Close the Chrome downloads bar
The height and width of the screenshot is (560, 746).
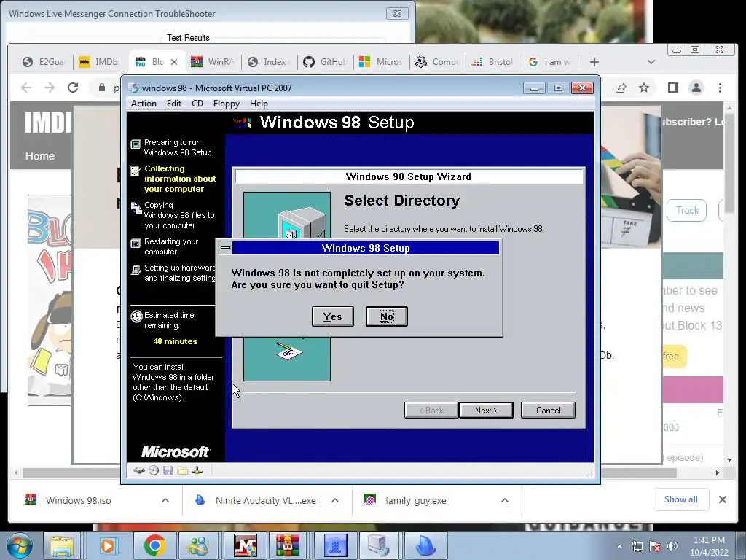[x=722, y=499]
